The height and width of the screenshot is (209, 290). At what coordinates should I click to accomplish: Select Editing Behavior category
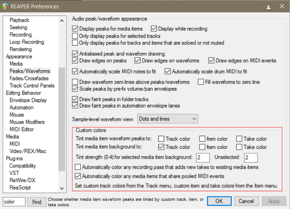(23, 93)
